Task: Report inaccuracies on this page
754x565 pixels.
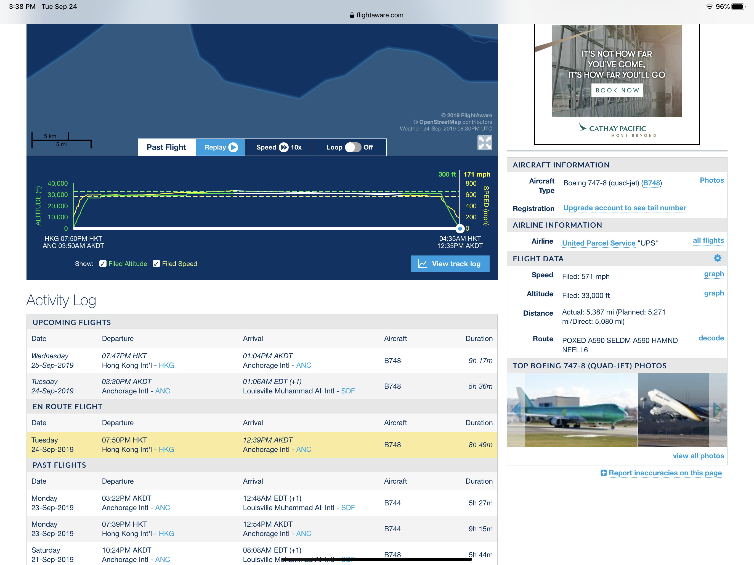Action: (x=665, y=473)
